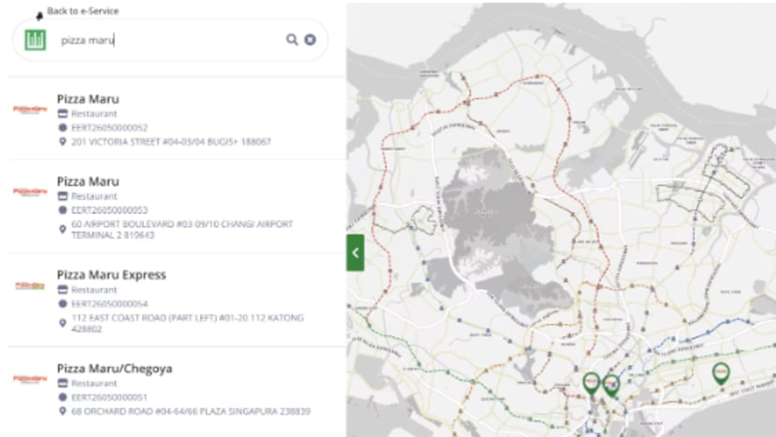Click the location pin icon beside 201 Victoria Street
The width and height of the screenshot is (776, 437).
[63, 142]
